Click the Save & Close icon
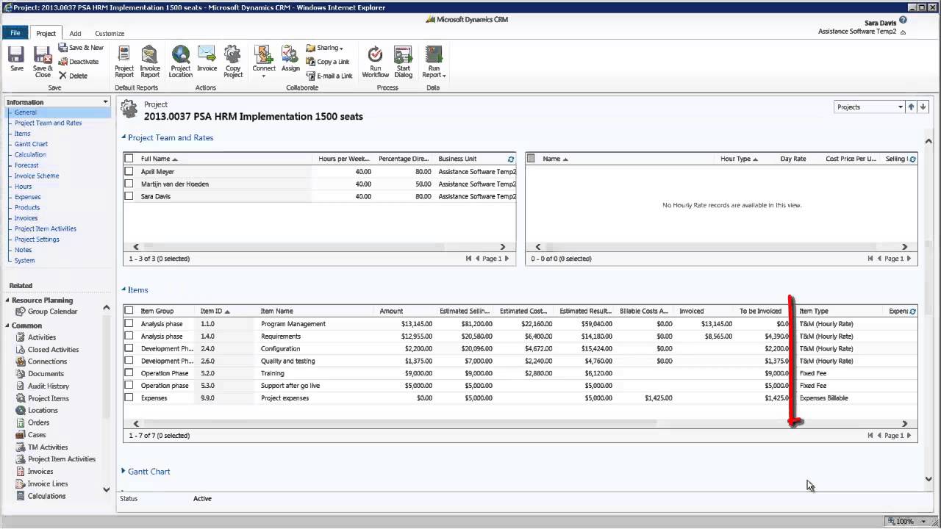Image resolution: width=941 pixels, height=529 pixels. coord(43,61)
